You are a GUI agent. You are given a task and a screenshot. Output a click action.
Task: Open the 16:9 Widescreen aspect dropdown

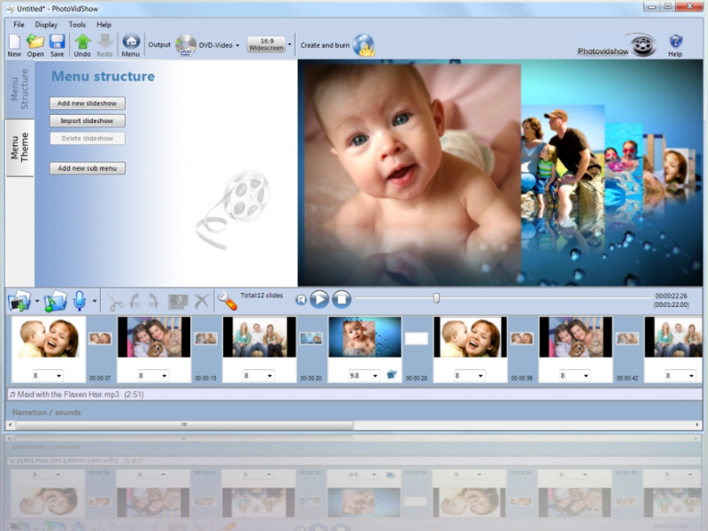click(x=289, y=44)
